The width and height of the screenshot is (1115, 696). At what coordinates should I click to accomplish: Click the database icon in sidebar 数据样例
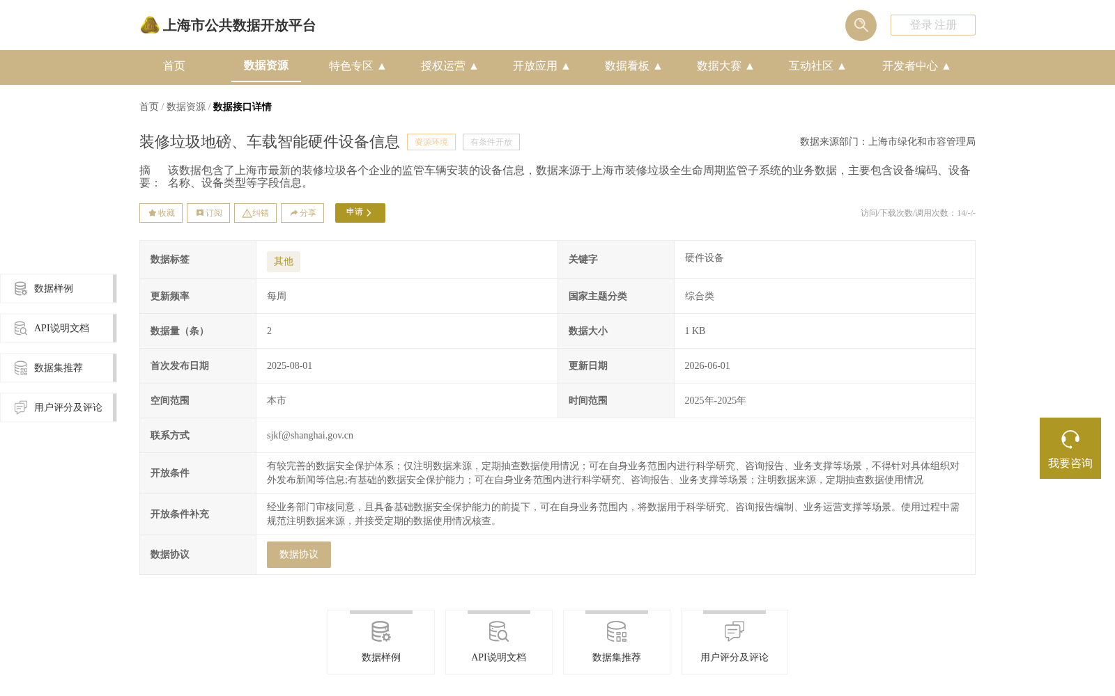click(x=21, y=288)
